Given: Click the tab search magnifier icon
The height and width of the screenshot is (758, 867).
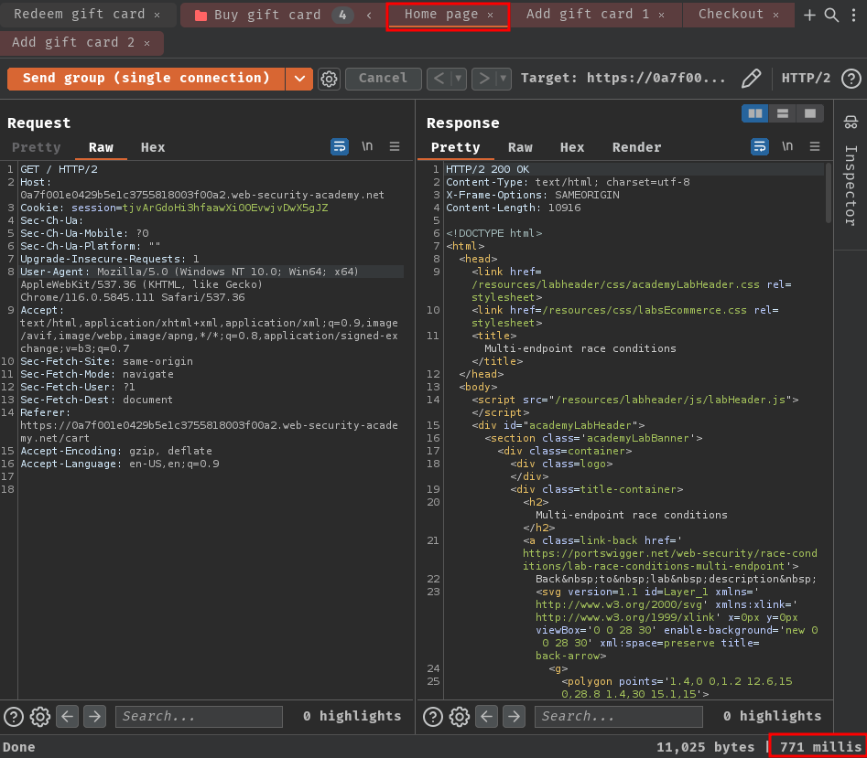Looking at the screenshot, I should click(x=831, y=15).
